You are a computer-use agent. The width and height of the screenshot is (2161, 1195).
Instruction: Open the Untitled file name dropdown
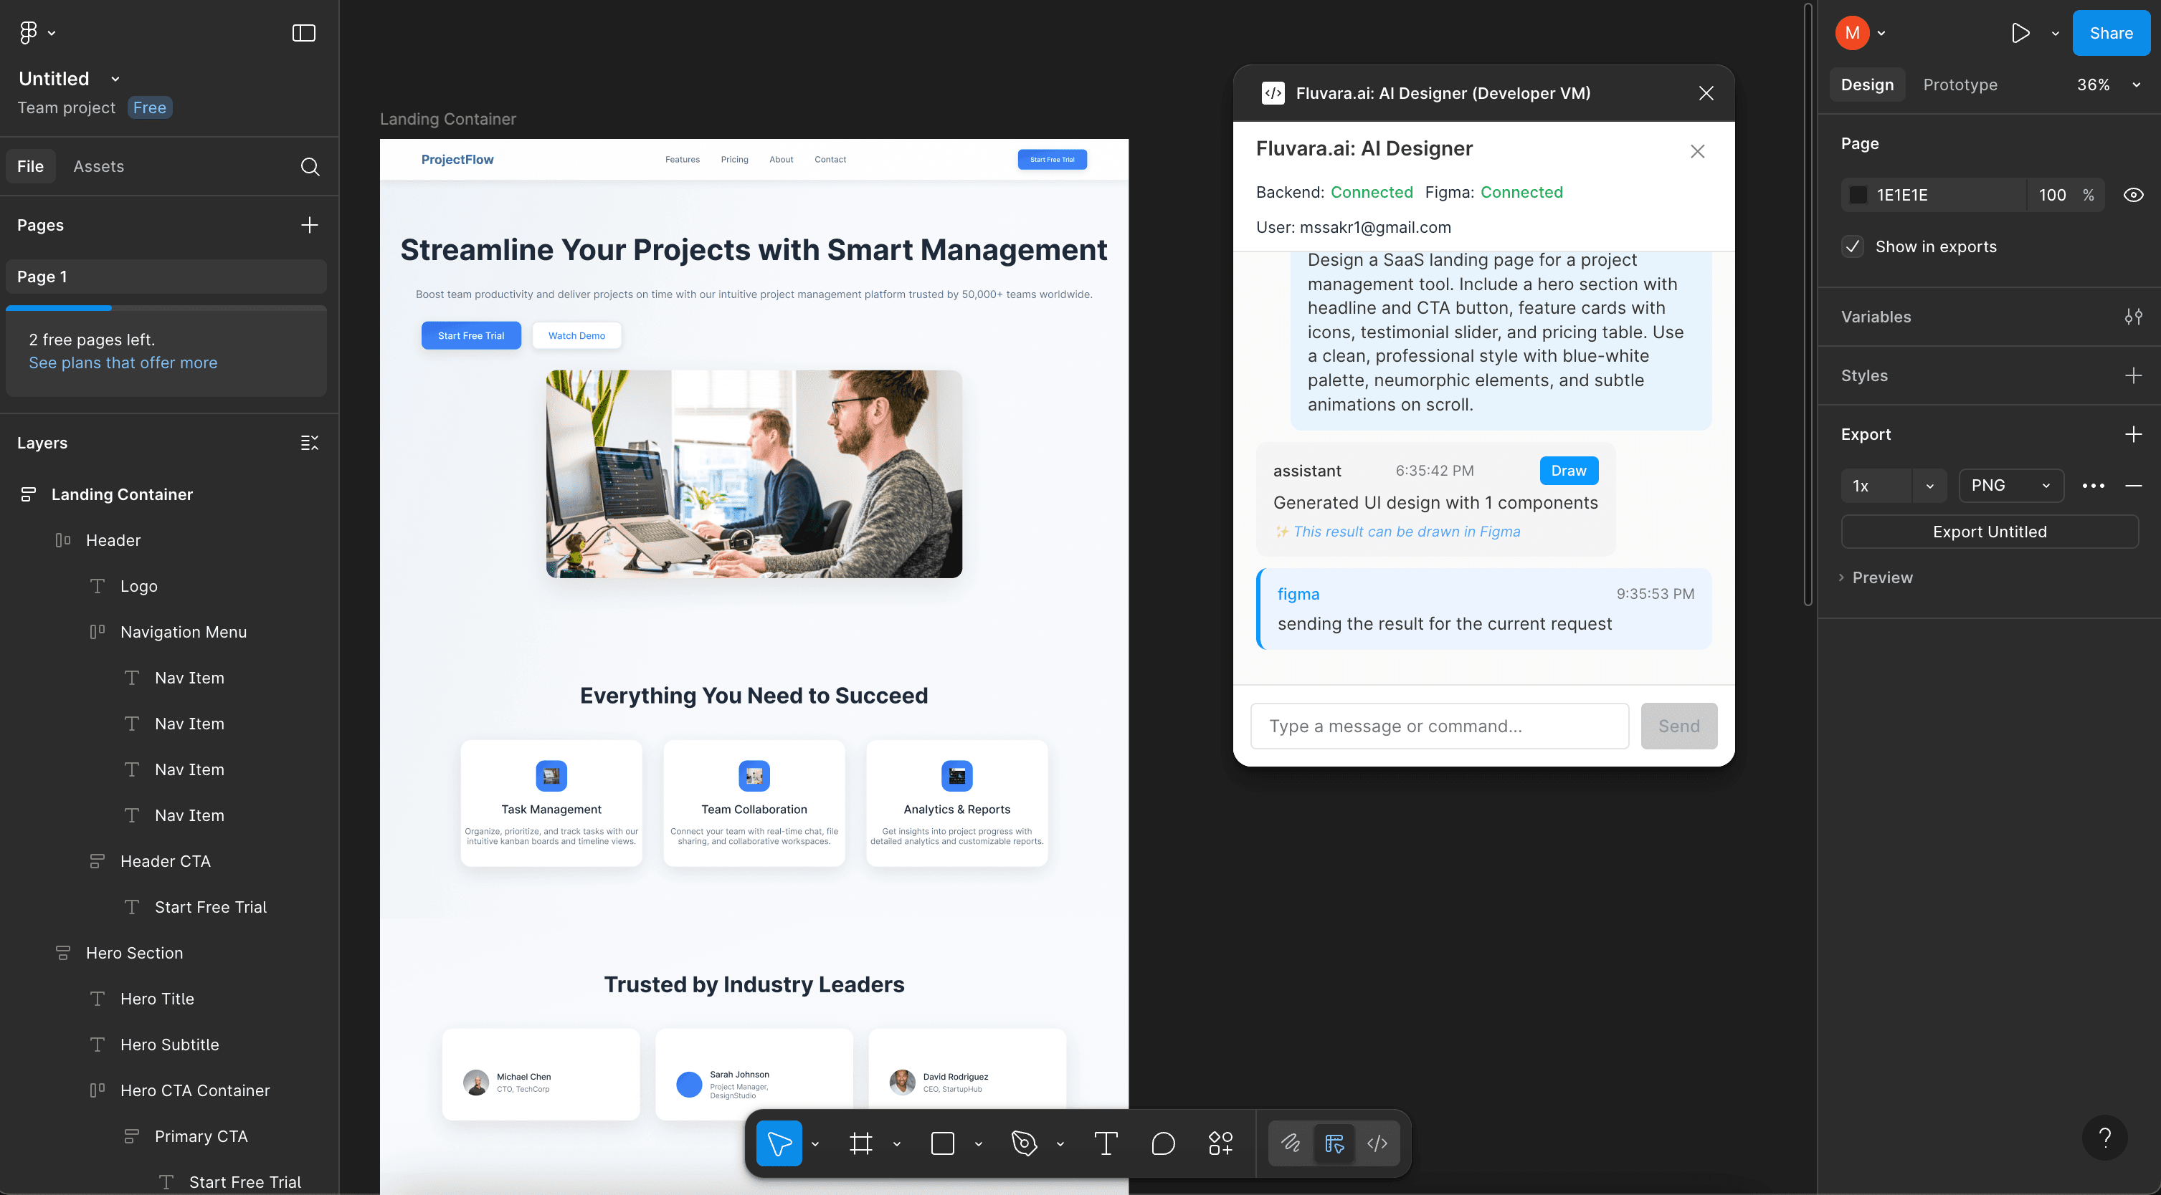pos(115,78)
